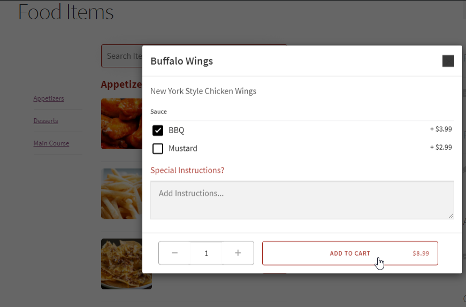The height and width of the screenshot is (307, 466).
Task: Select the buffalo wings food photo
Action: click(x=122, y=124)
